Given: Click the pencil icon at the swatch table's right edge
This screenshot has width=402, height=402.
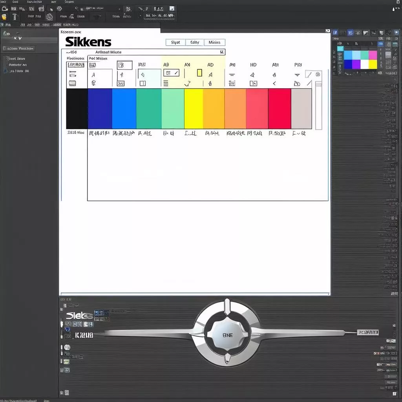Looking at the screenshot, I should (309, 74).
